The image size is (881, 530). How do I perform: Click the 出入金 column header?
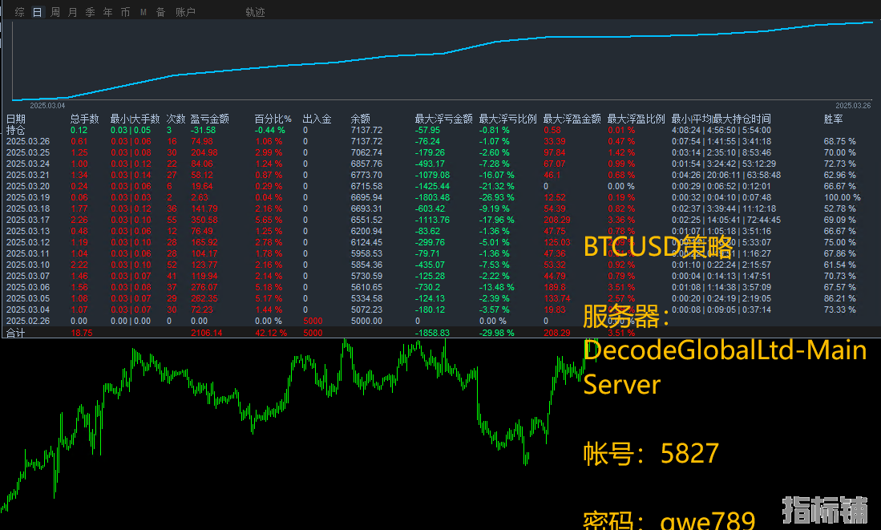coord(317,119)
